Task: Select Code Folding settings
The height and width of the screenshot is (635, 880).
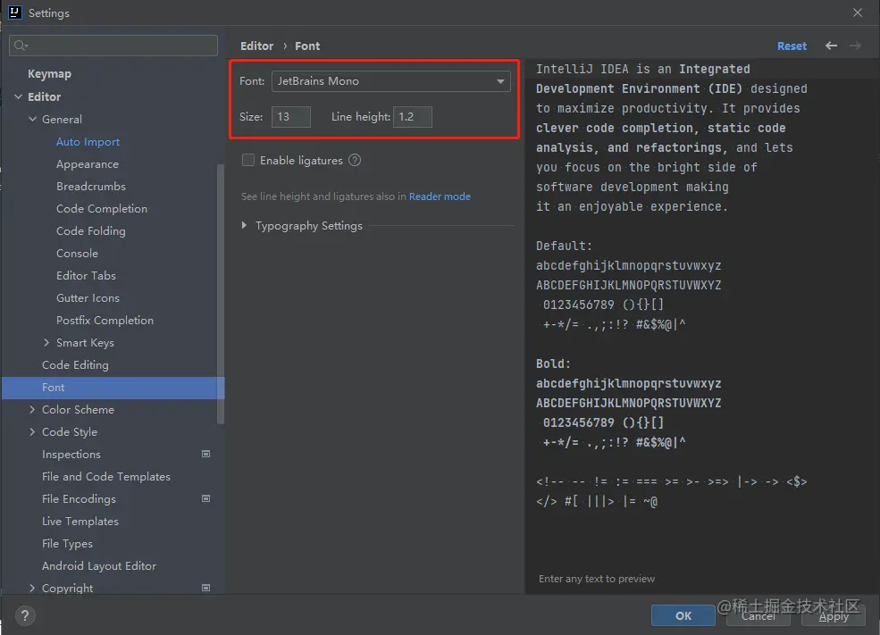Action: tap(91, 231)
